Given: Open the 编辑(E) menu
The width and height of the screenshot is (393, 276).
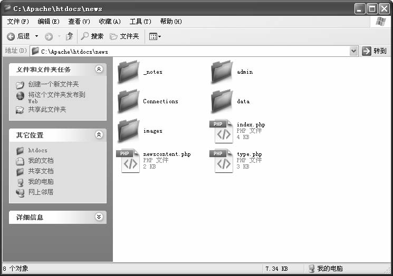Looking at the screenshot, I should [x=49, y=22].
